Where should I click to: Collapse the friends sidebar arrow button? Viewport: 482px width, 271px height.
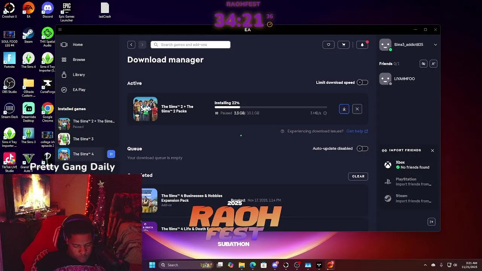[432, 222]
